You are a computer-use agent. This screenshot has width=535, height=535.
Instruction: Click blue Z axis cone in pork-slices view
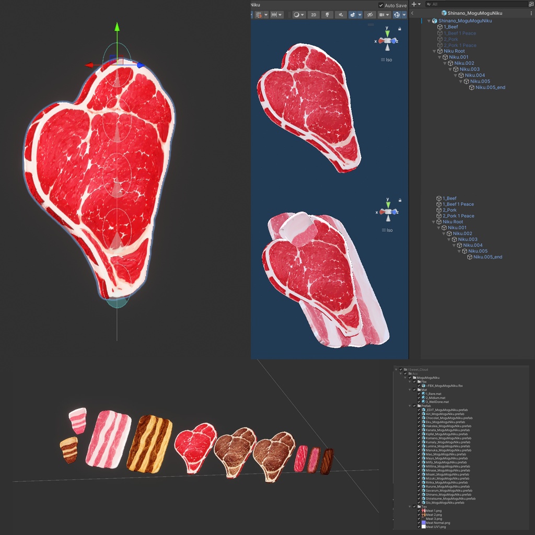point(394,212)
